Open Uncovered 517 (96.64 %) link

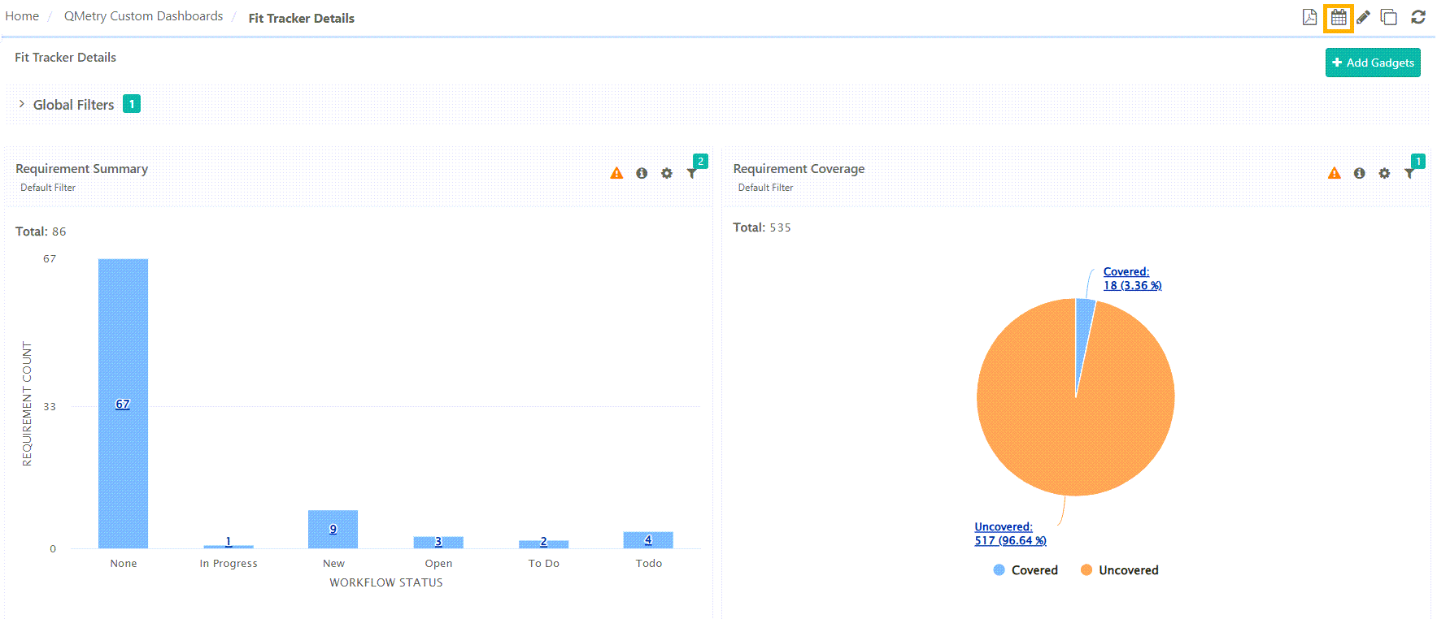(x=1010, y=534)
